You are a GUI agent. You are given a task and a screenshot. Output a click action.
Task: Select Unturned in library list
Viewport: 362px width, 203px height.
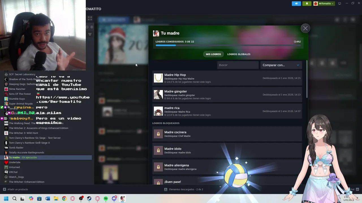[14, 167]
